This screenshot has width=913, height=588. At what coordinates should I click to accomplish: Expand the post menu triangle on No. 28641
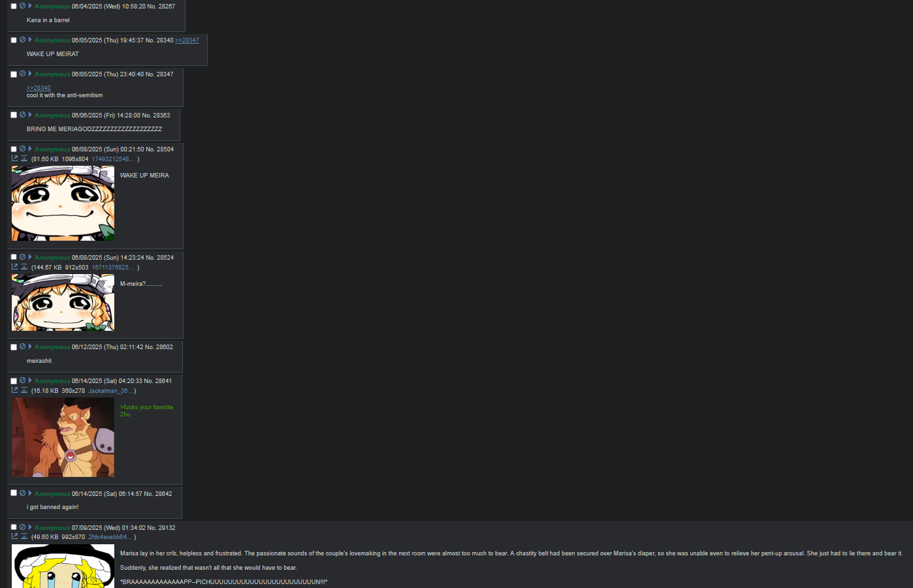pyautogui.click(x=30, y=380)
